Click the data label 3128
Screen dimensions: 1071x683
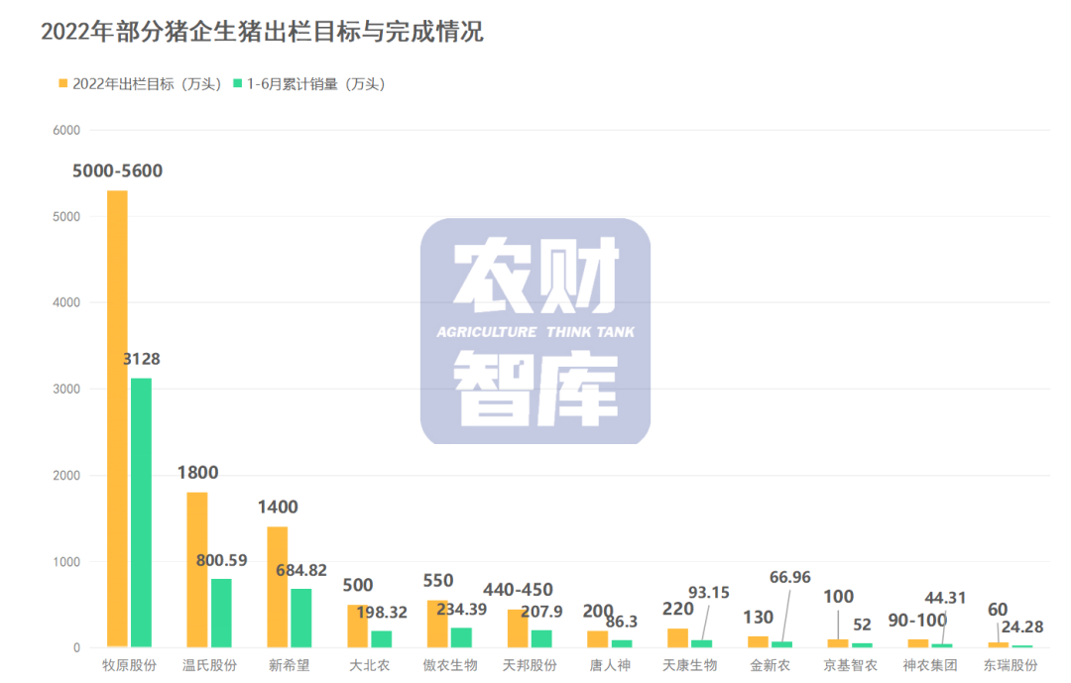tap(142, 359)
